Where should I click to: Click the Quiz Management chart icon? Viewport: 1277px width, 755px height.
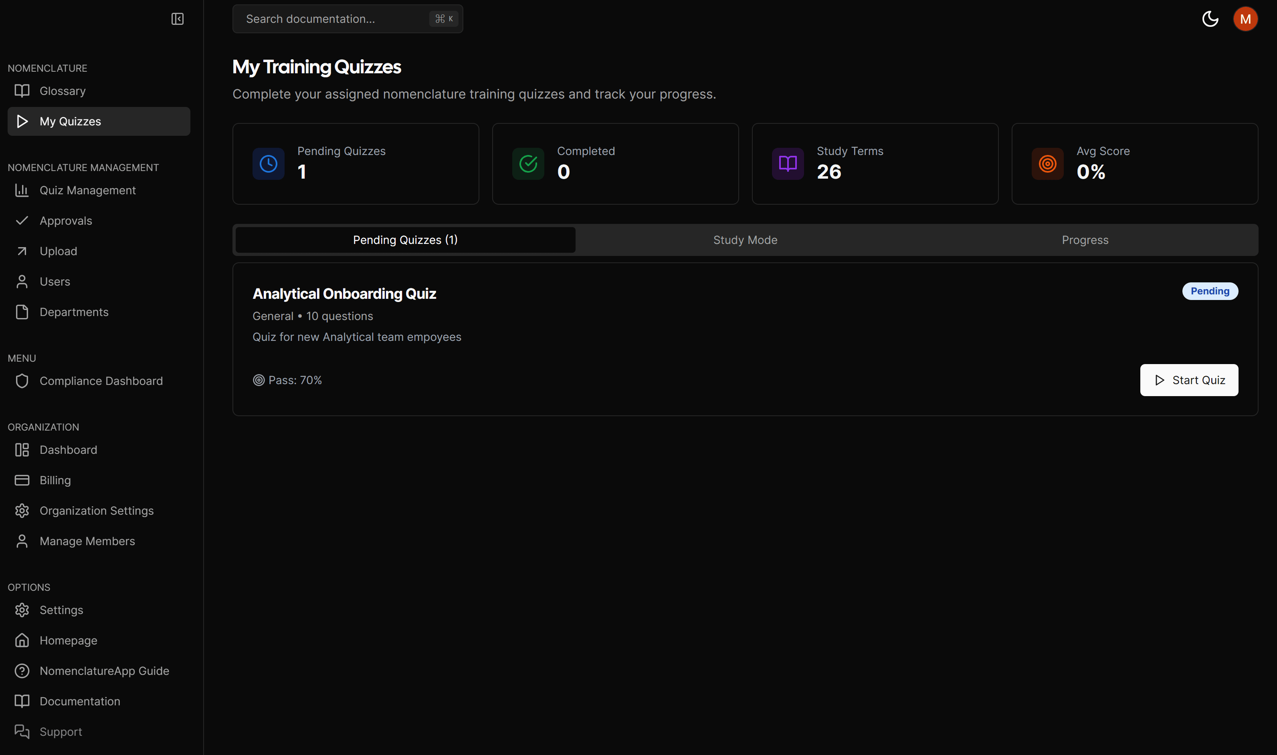(22, 190)
